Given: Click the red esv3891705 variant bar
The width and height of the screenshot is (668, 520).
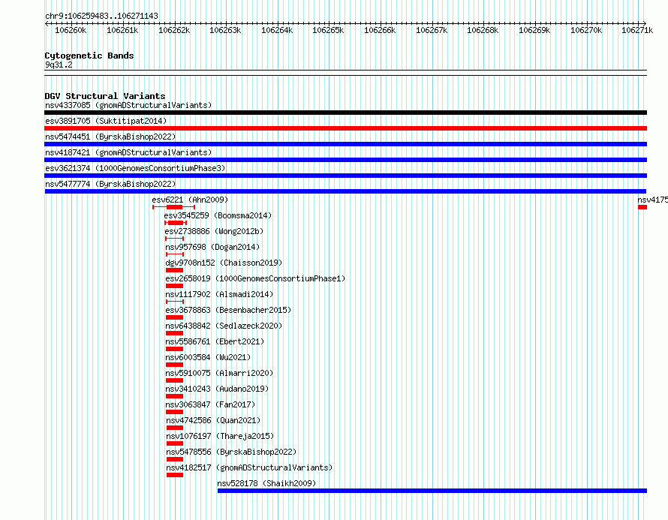Looking at the screenshot, I should tap(345, 128).
